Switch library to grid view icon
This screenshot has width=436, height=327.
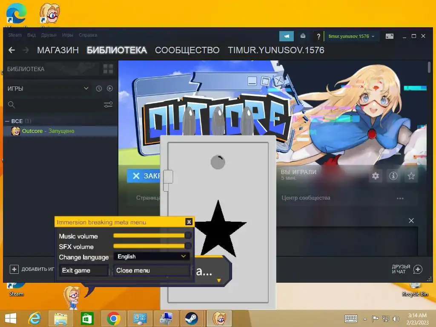coord(108,69)
